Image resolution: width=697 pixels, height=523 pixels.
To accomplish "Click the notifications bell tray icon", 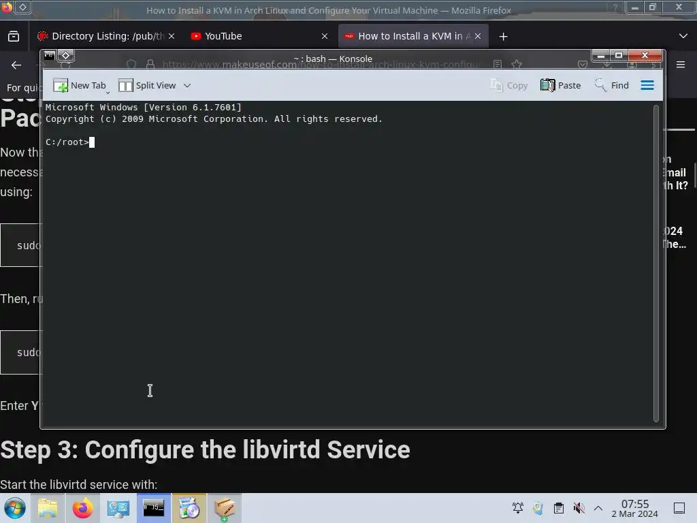I will click(x=518, y=507).
